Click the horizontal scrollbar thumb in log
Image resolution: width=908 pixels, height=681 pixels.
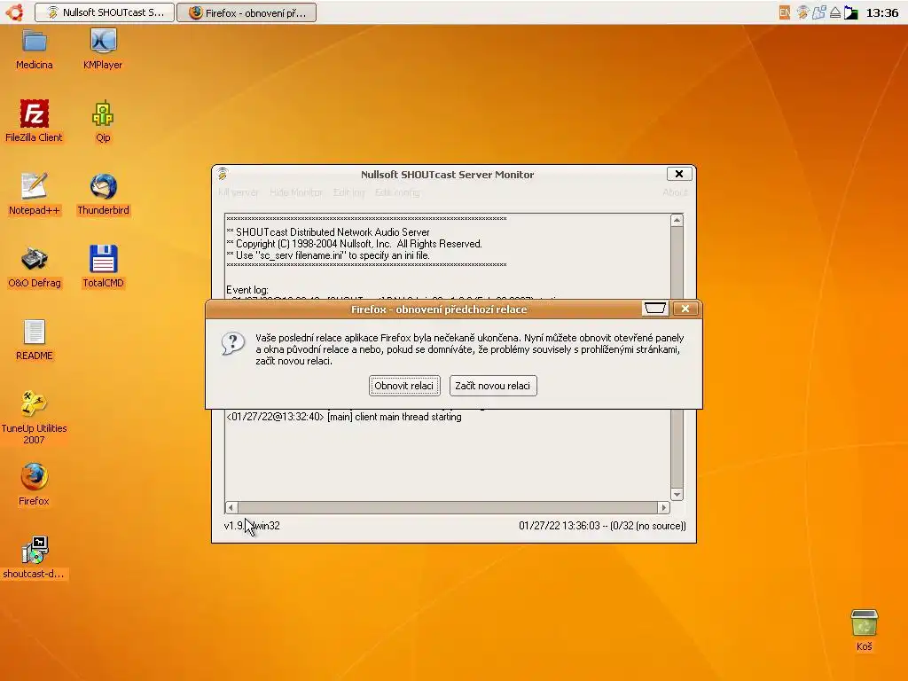point(448,507)
